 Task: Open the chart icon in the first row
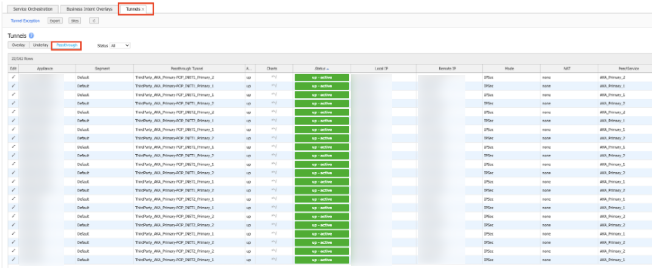[274, 77]
